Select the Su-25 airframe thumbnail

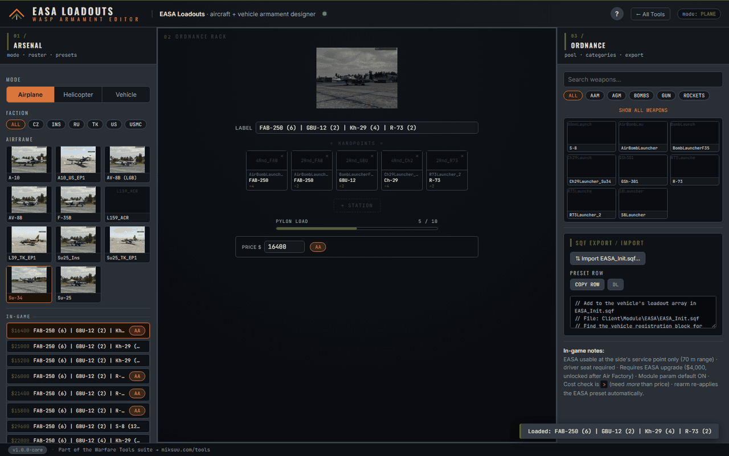tap(78, 284)
